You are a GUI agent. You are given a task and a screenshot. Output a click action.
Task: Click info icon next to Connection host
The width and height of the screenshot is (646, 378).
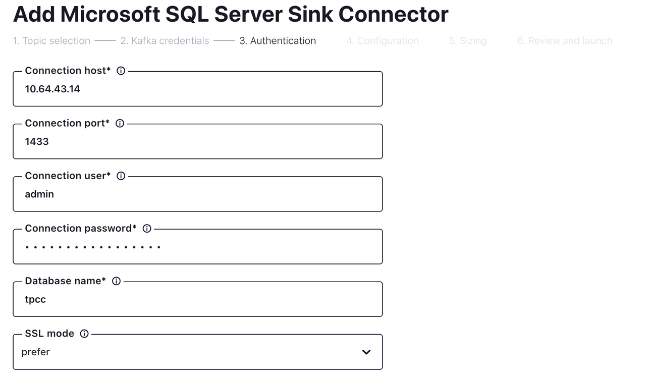(x=121, y=71)
